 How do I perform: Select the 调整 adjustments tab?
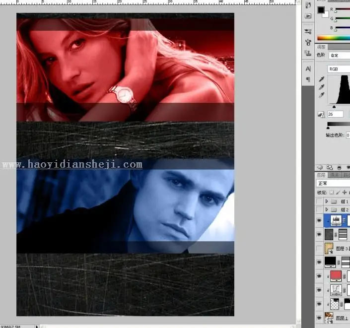click(321, 47)
